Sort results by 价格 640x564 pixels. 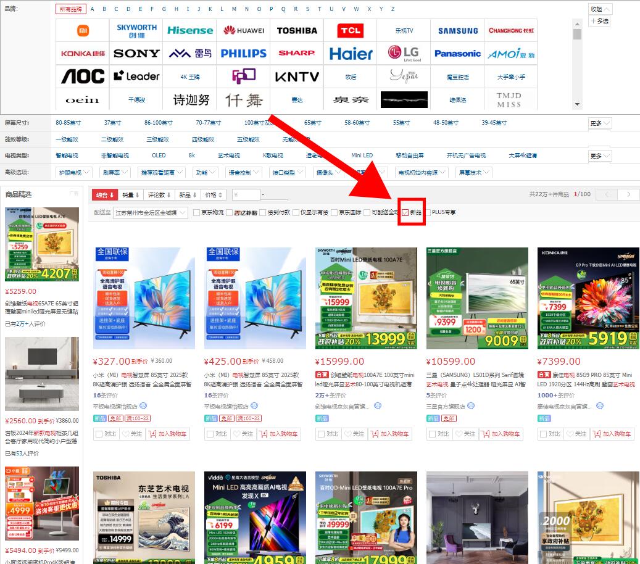click(214, 195)
